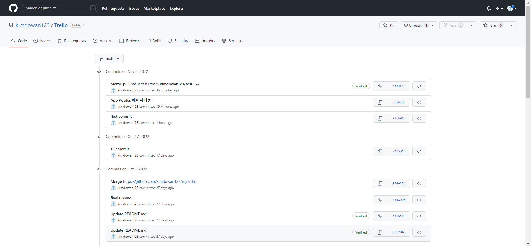Open the main branch selector dropdown
This screenshot has width=531, height=246.
tap(109, 58)
